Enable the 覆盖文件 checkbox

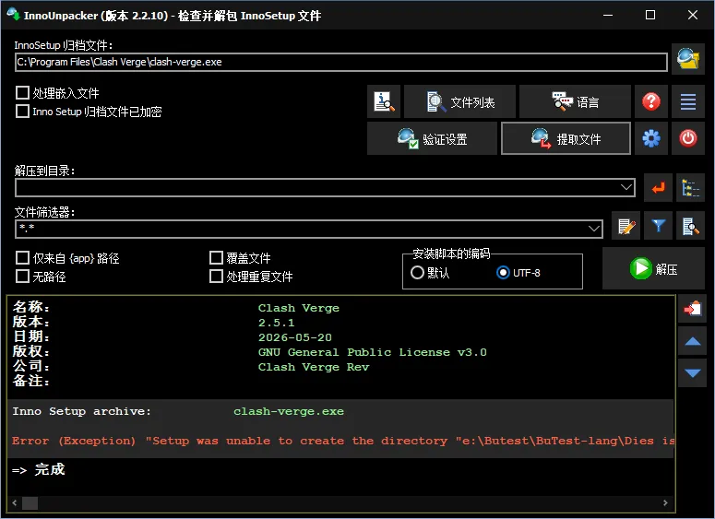pyautogui.click(x=216, y=258)
